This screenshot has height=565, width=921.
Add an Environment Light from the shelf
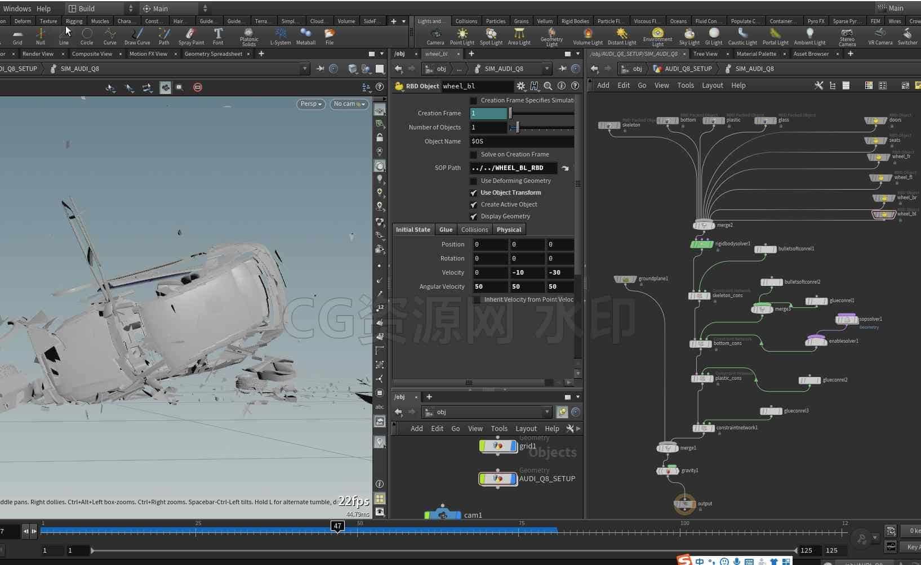tap(657, 37)
